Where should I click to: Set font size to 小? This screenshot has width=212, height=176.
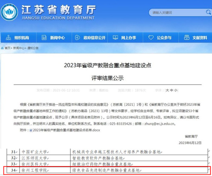(176, 90)
